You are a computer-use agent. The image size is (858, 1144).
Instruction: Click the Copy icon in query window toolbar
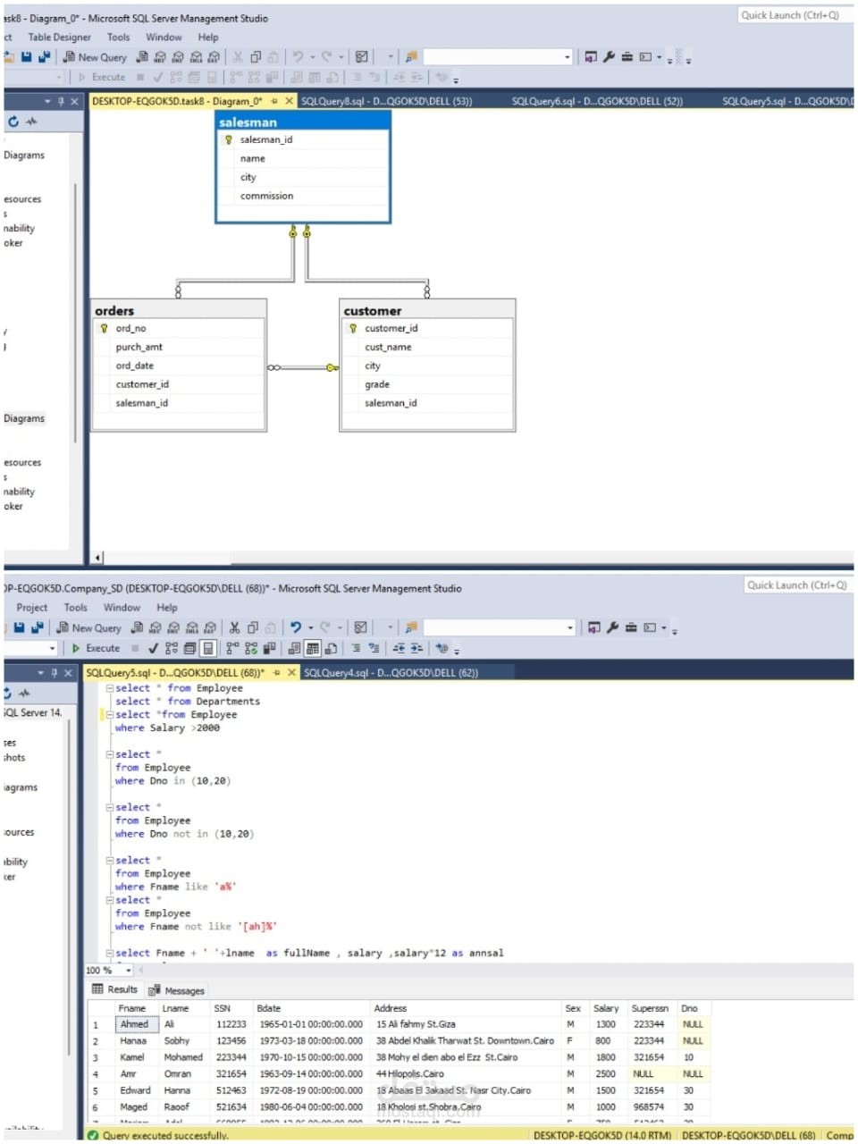253,627
